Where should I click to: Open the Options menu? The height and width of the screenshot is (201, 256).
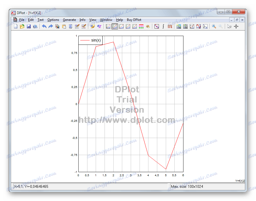coord(53,20)
